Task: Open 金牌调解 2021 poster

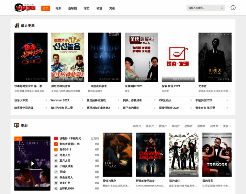Action: pyautogui.click(x=141, y=57)
